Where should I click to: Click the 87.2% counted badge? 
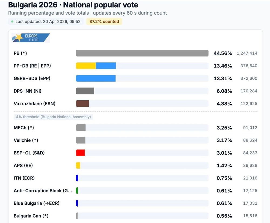pyautogui.click(x=104, y=22)
